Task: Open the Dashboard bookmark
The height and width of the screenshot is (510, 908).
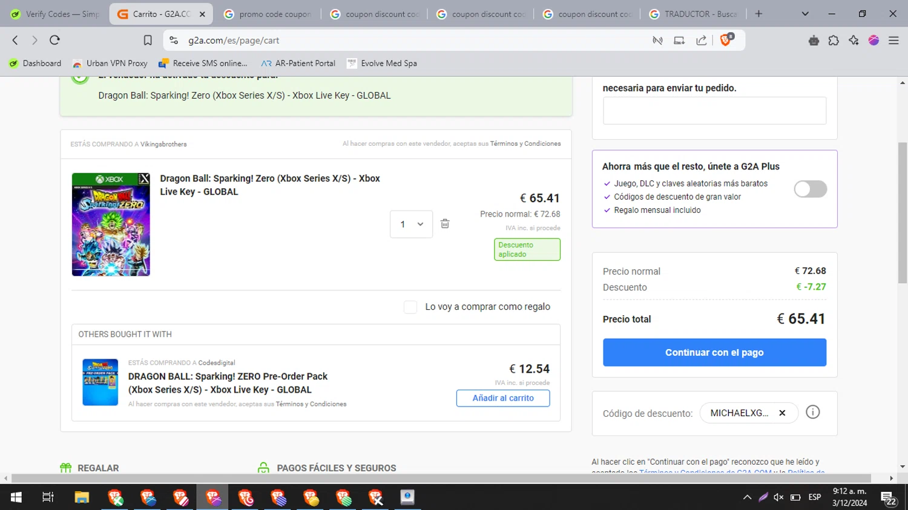Action: coord(36,64)
